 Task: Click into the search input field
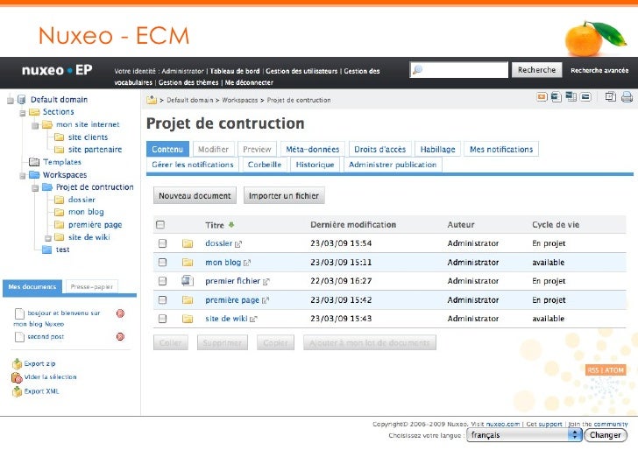pos(458,70)
